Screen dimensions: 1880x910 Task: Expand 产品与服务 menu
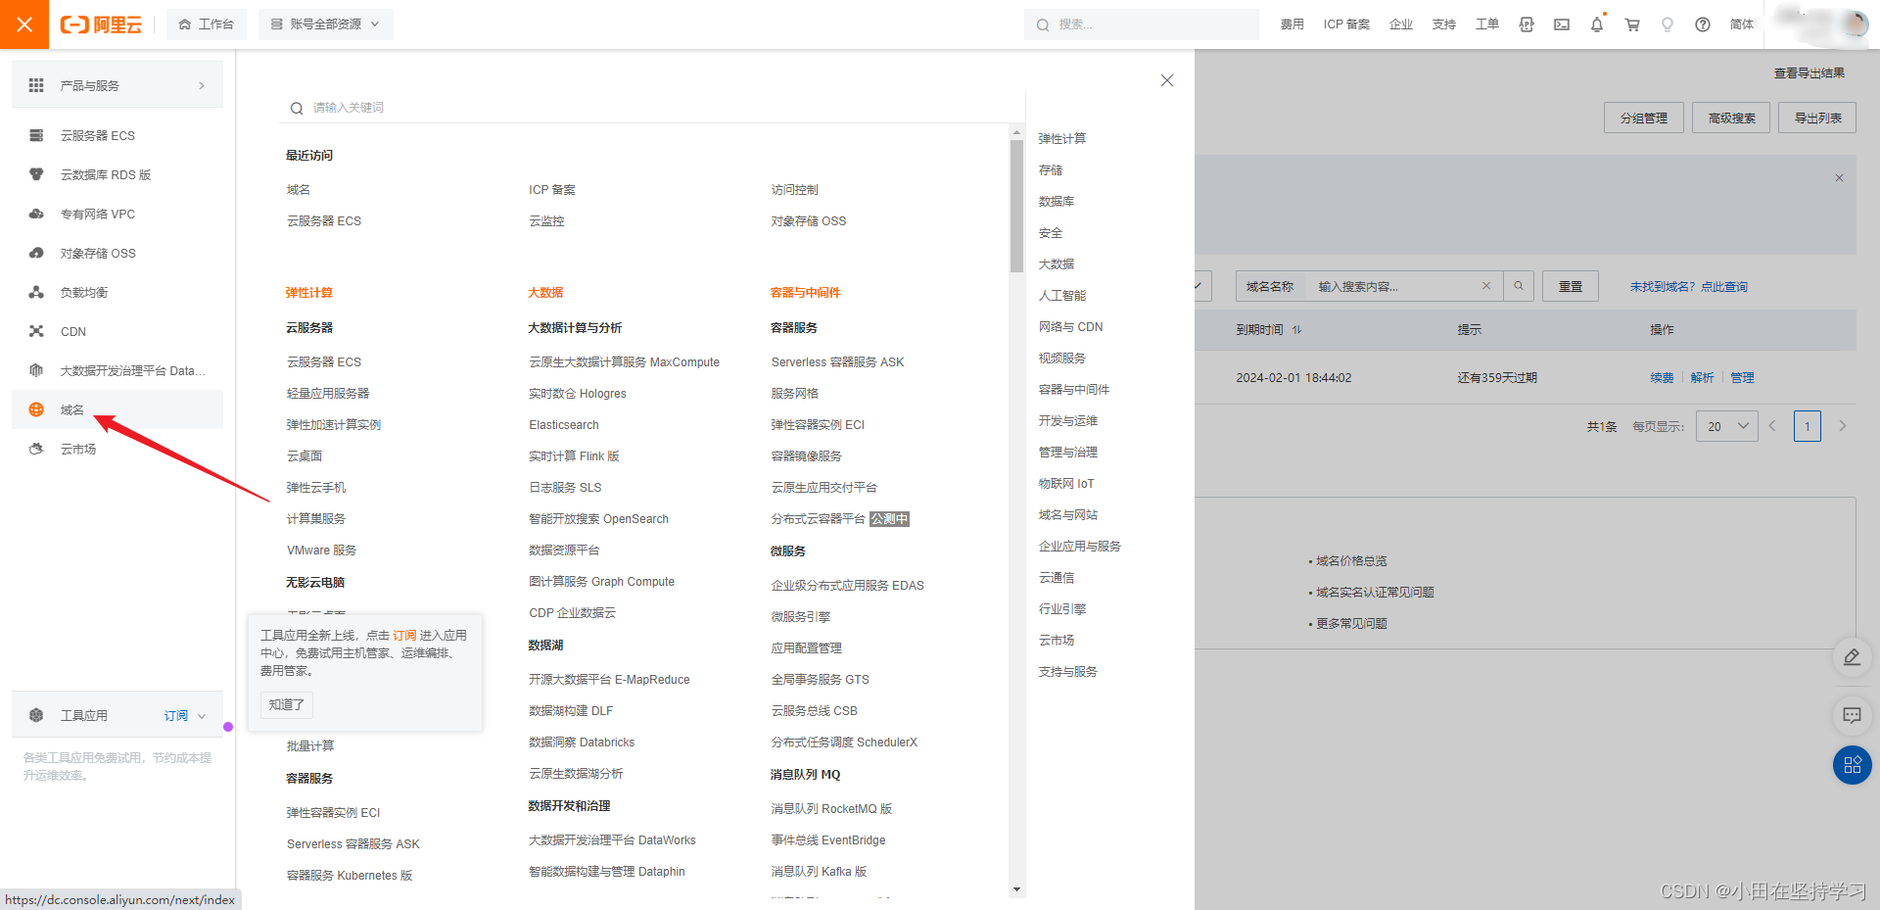(117, 85)
